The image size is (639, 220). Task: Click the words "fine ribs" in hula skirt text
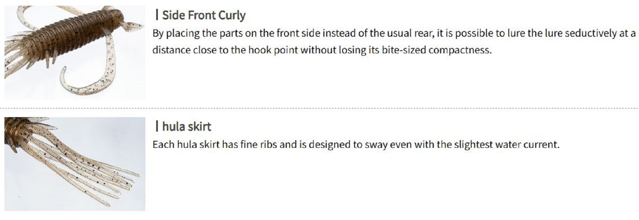(258, 144)
